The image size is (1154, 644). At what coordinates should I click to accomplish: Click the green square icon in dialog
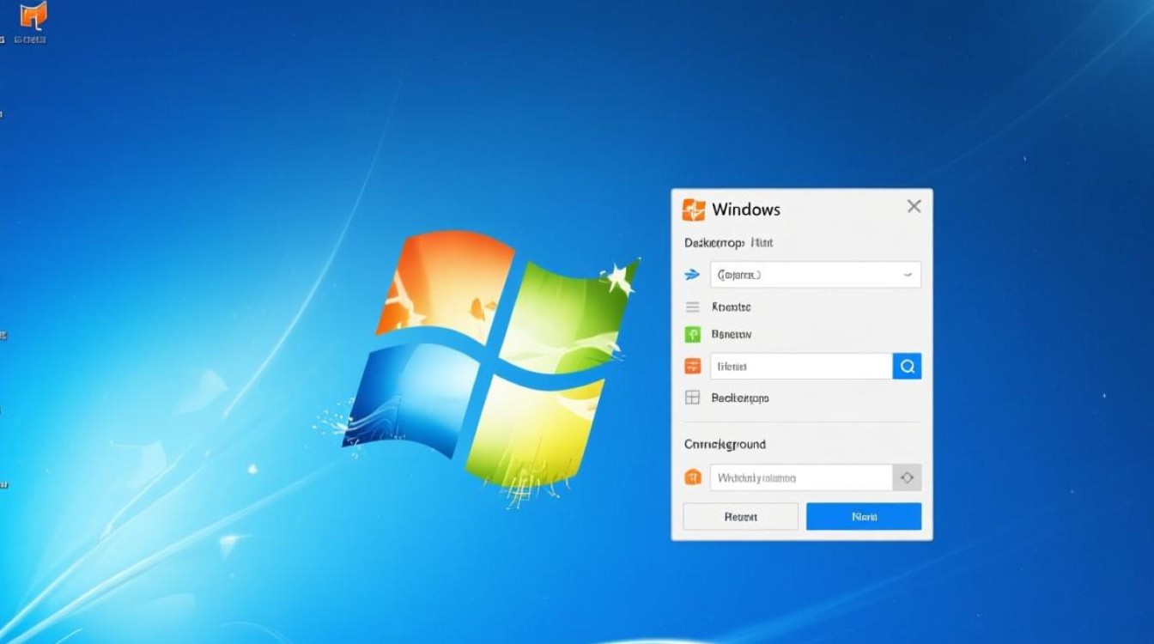click(692, 335)
